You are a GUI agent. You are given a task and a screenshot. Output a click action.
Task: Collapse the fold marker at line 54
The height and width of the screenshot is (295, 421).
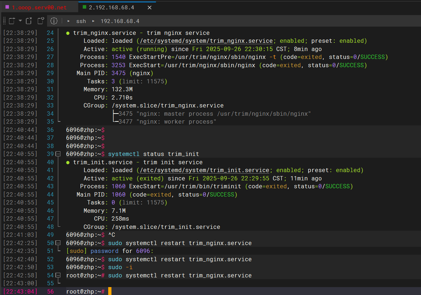pos(58,276)
